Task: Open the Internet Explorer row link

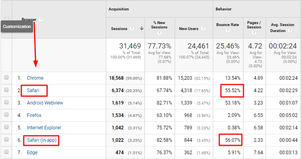Action: point(44,128)
